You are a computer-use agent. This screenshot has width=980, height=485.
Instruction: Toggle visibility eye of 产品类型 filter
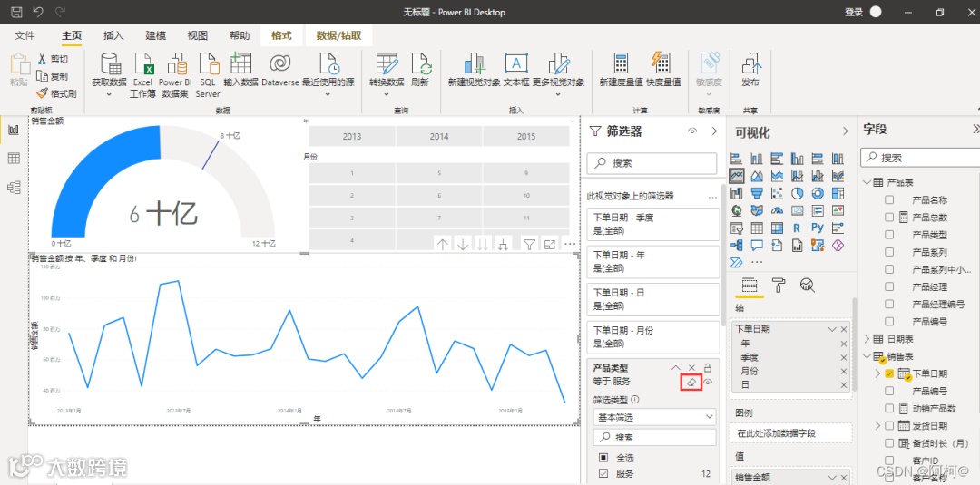[x=709, y=382]
